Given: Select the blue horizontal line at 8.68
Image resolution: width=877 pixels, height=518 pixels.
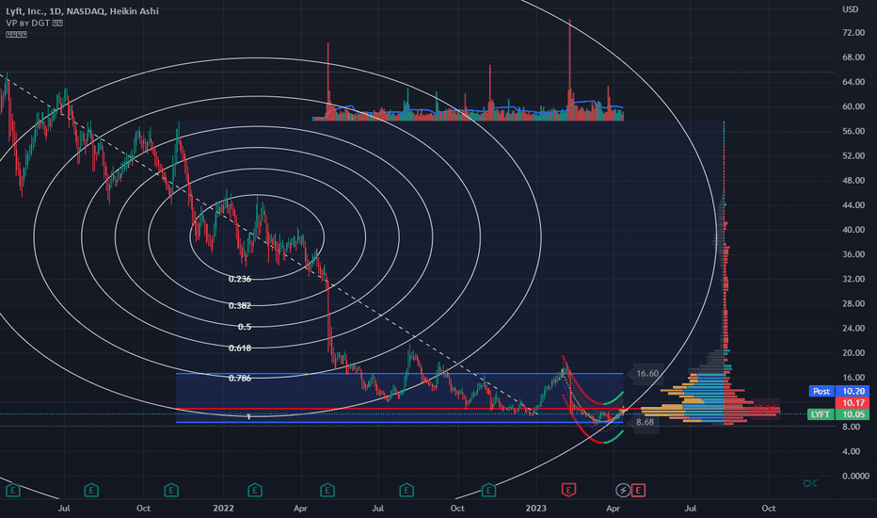Looking at the screenshot, I should pyautogui.click(x=399, y=422).
